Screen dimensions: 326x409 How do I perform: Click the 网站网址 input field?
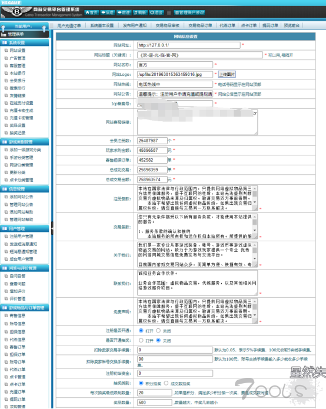coord(188,45)
